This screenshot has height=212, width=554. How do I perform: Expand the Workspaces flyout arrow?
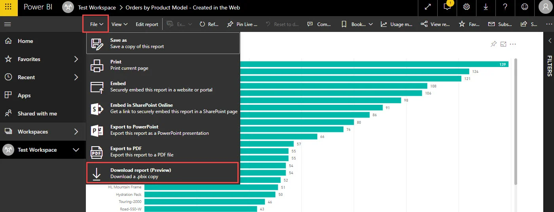point(76,132)
